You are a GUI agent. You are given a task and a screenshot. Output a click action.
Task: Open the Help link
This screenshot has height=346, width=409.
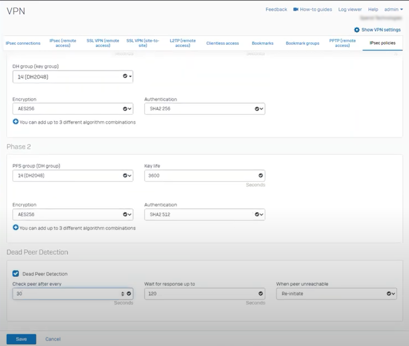pos(373,10)
